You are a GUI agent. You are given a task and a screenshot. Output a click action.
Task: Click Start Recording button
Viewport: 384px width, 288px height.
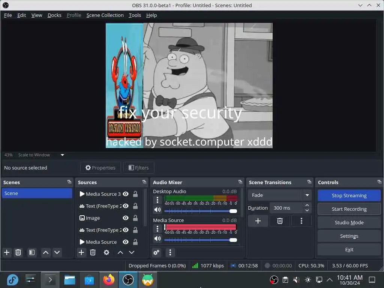(x=349, y=209)
